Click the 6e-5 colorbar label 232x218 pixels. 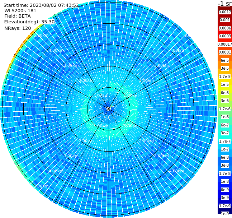[x=225, y=60]
